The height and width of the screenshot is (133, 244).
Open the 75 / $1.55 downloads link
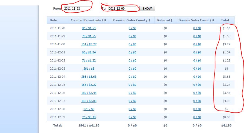coord(89,36)
